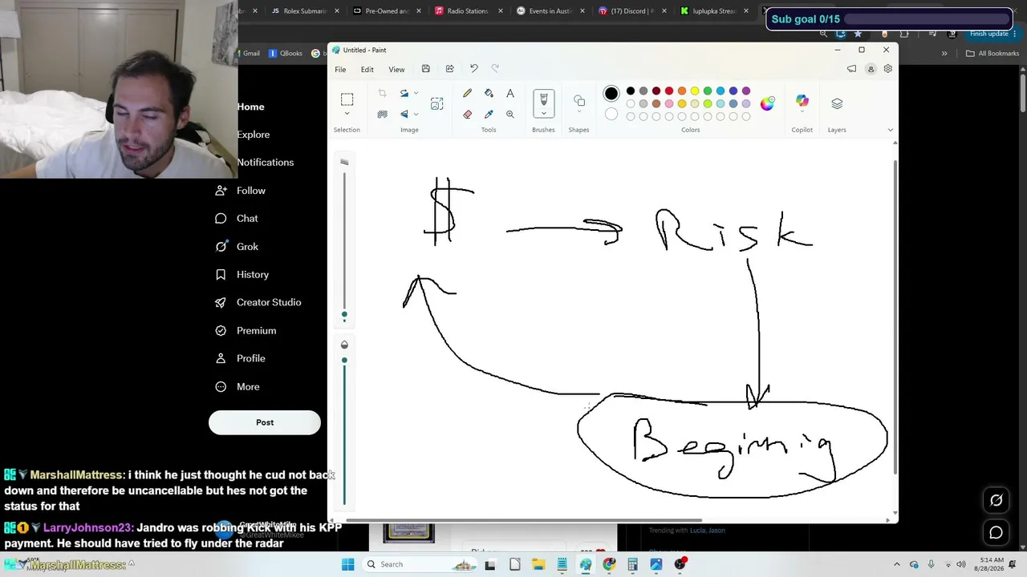Open the Windows Start menu

[x=347, y=564]
